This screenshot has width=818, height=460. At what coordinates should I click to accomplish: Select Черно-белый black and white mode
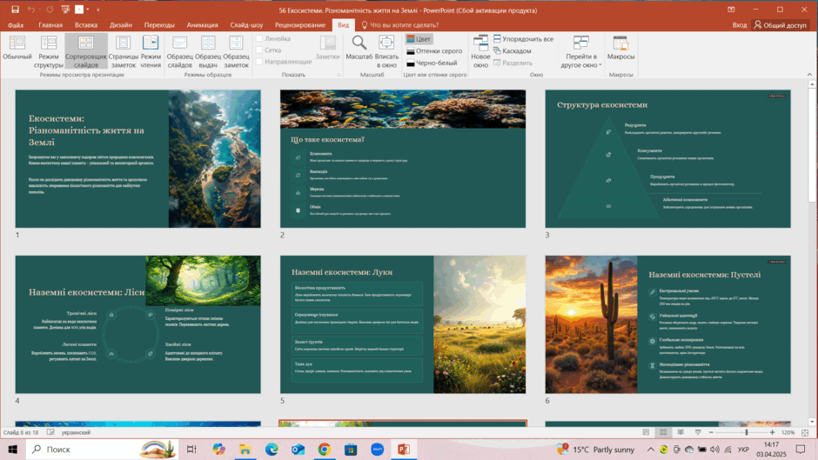click(x=432, y=63)
